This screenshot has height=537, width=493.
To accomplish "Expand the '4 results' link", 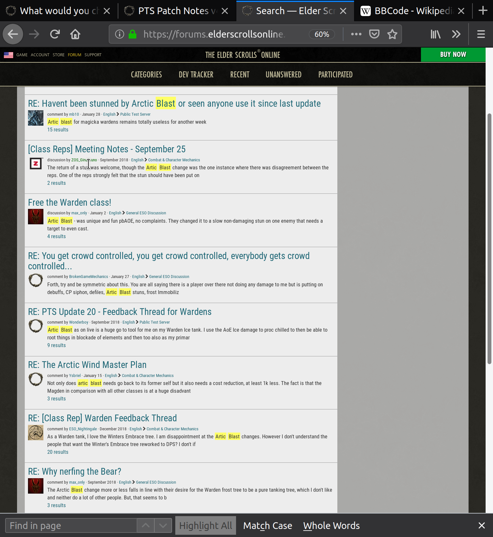I will tap(57, 237).
